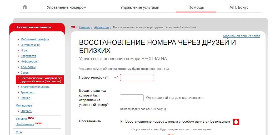Open the МТС Бонус tab

click(239, 7)
